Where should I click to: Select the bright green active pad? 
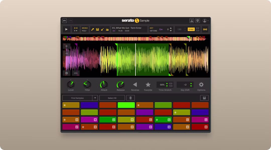click(126, 105)
